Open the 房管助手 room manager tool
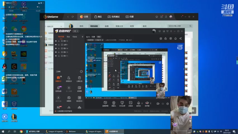Image resolution: width=238 pixels, height=134 pixels. coord(69,79)
